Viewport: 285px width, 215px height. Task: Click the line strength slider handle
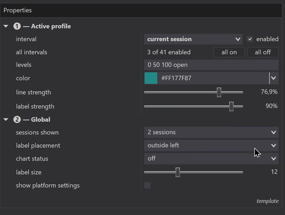click(219, 92)
